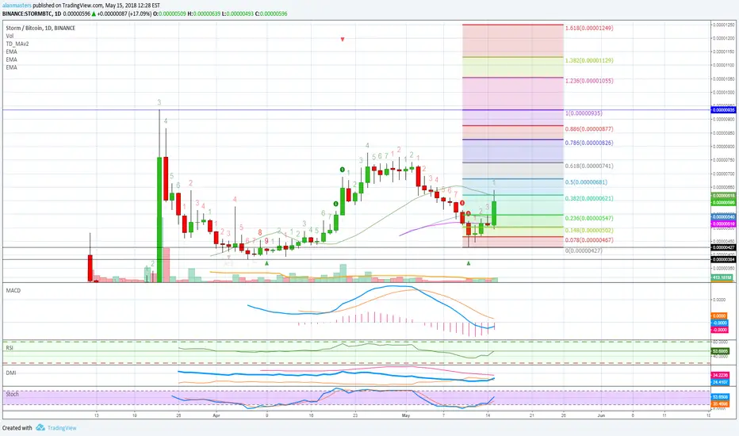Click the green 0.00000596 last price tag
739x436 pixels.
pos(723,202)
